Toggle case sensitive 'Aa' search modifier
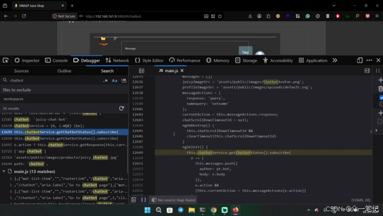 (x=115, y=80)
